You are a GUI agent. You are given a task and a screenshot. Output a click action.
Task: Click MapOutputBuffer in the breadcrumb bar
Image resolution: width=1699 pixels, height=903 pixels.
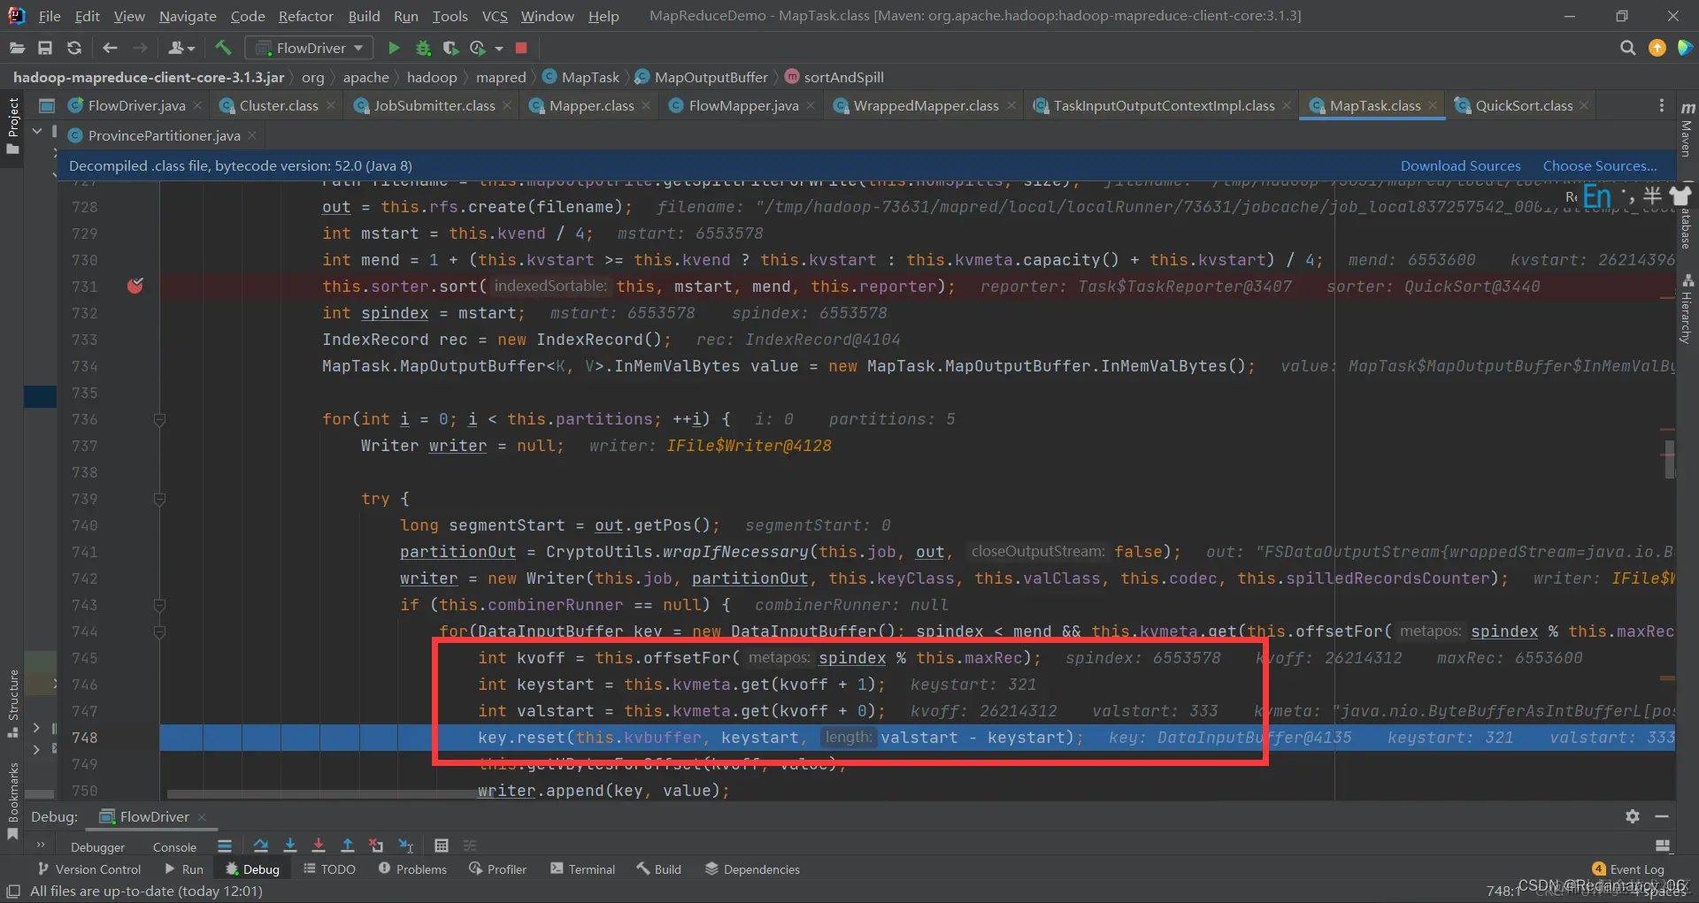pos(702,77)
